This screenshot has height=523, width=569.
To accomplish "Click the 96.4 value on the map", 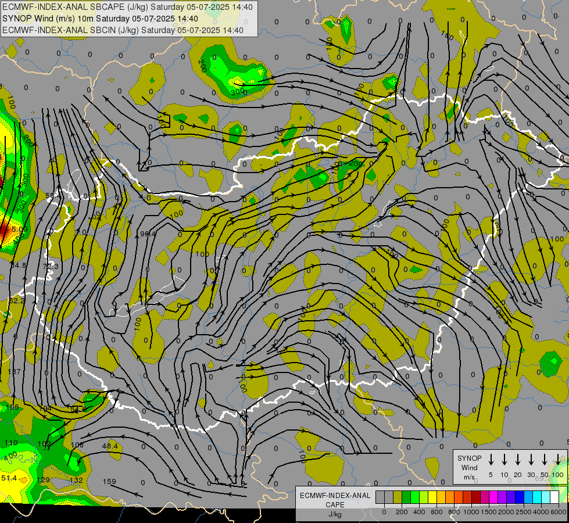I will click(148, 234).
